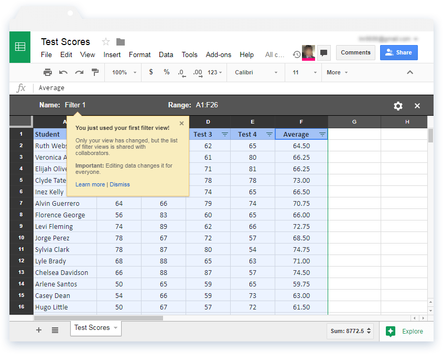Collapse the toolbar with chevron

(409, 73)
